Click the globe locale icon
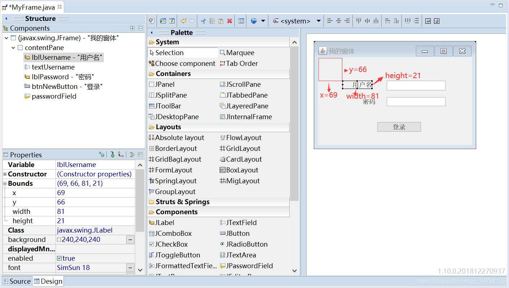This screenshot has width=509, height=288. pyautogui.click(x=254, y=21)
